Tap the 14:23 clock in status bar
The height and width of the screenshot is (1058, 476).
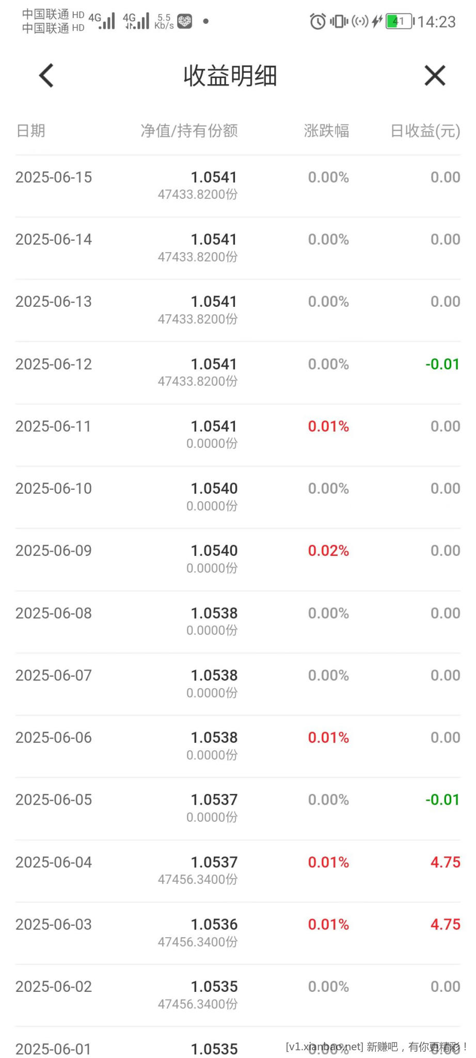(436, 22)
